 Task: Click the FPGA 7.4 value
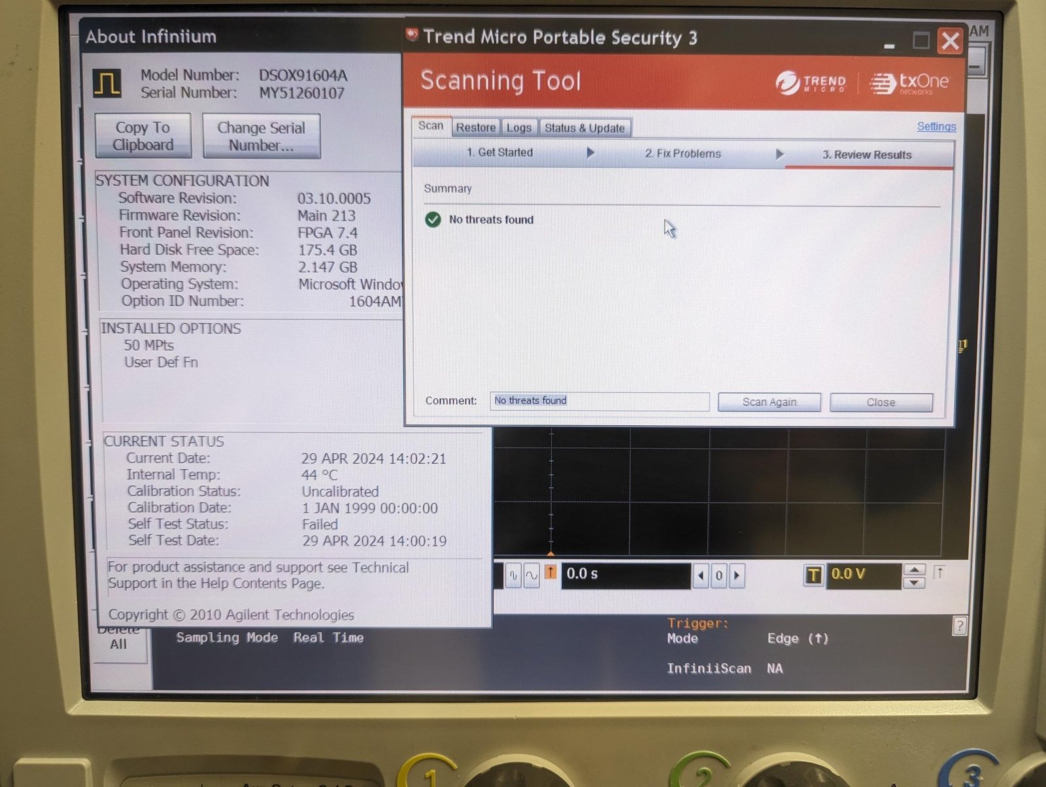tap(328, 233)
